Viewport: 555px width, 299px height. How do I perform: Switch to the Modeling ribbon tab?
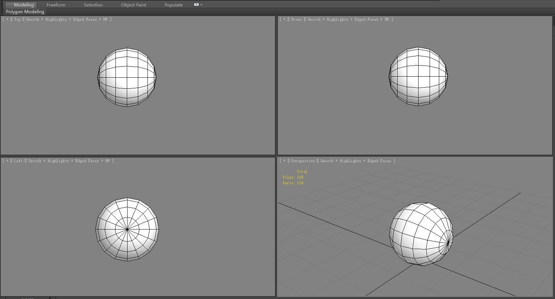pyautogui.click(x=24, y=5)
